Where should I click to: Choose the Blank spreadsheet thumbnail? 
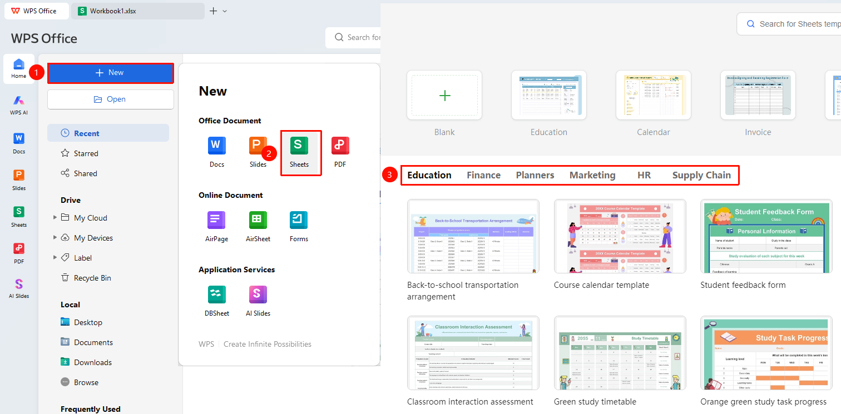pos(444,95)
